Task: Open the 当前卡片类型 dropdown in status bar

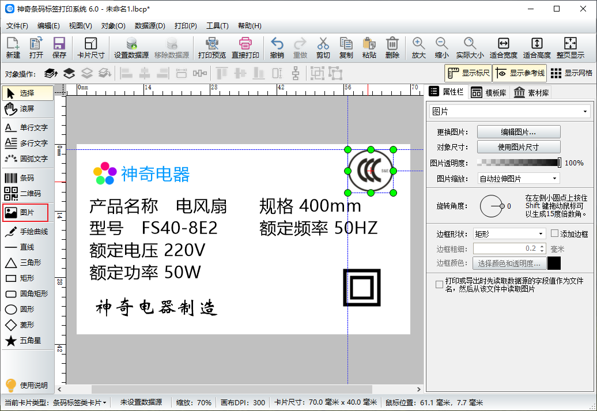Action: click(x=55, y=402)
